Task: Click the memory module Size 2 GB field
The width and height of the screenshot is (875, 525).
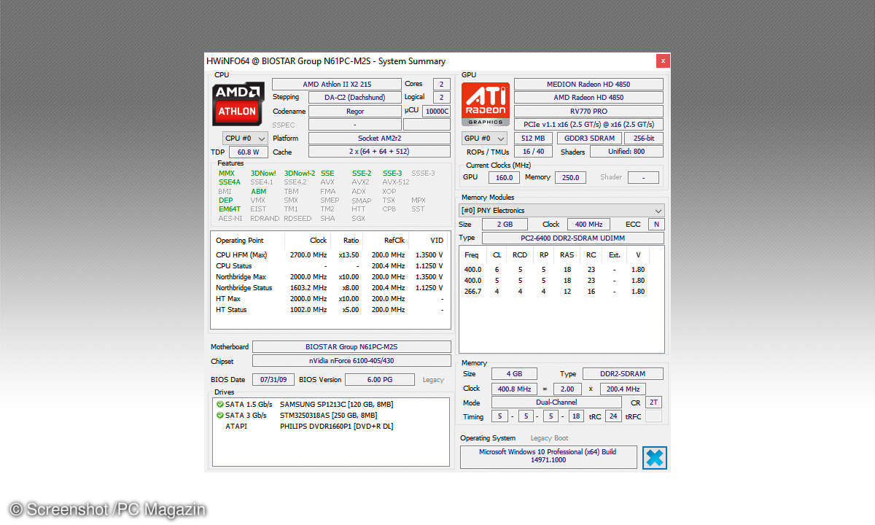Action: coord(506,225)
